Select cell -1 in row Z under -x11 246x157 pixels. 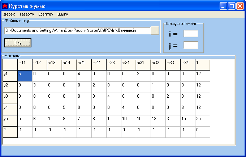[x=25, y=132]
